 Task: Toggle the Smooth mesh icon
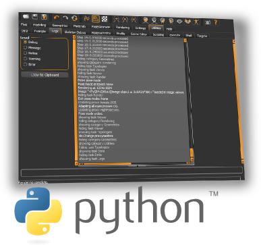(x=86, y=18)
